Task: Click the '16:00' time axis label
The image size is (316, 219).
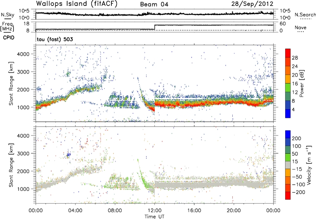Action: click(x=194, y=211)
